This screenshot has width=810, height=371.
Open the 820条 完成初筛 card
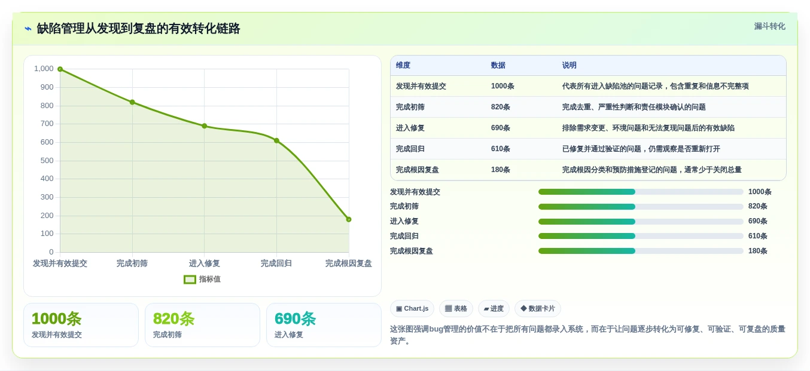click(x=202, y=325)
